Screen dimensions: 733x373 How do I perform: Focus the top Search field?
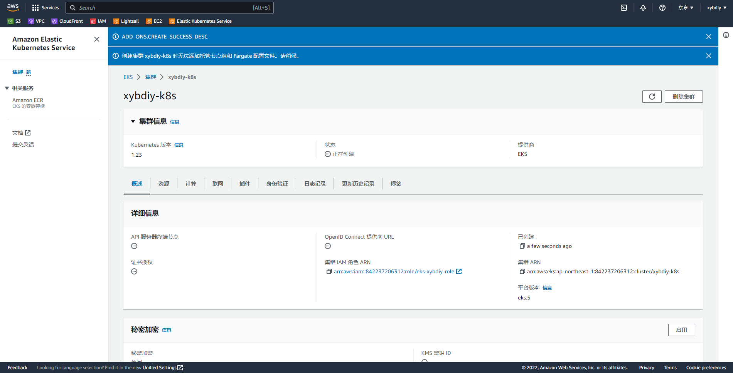point(170,8)
